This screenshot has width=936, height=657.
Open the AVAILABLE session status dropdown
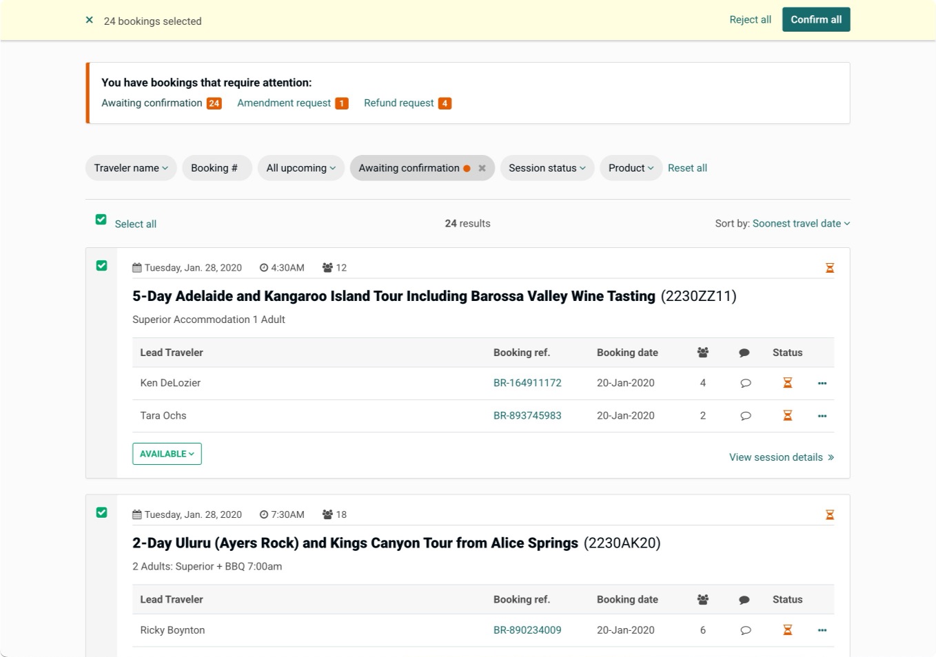[167, 454]
